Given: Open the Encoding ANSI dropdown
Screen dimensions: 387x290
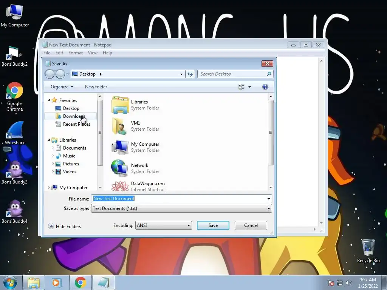Looking at the screenshot, I should click(163, 225).
